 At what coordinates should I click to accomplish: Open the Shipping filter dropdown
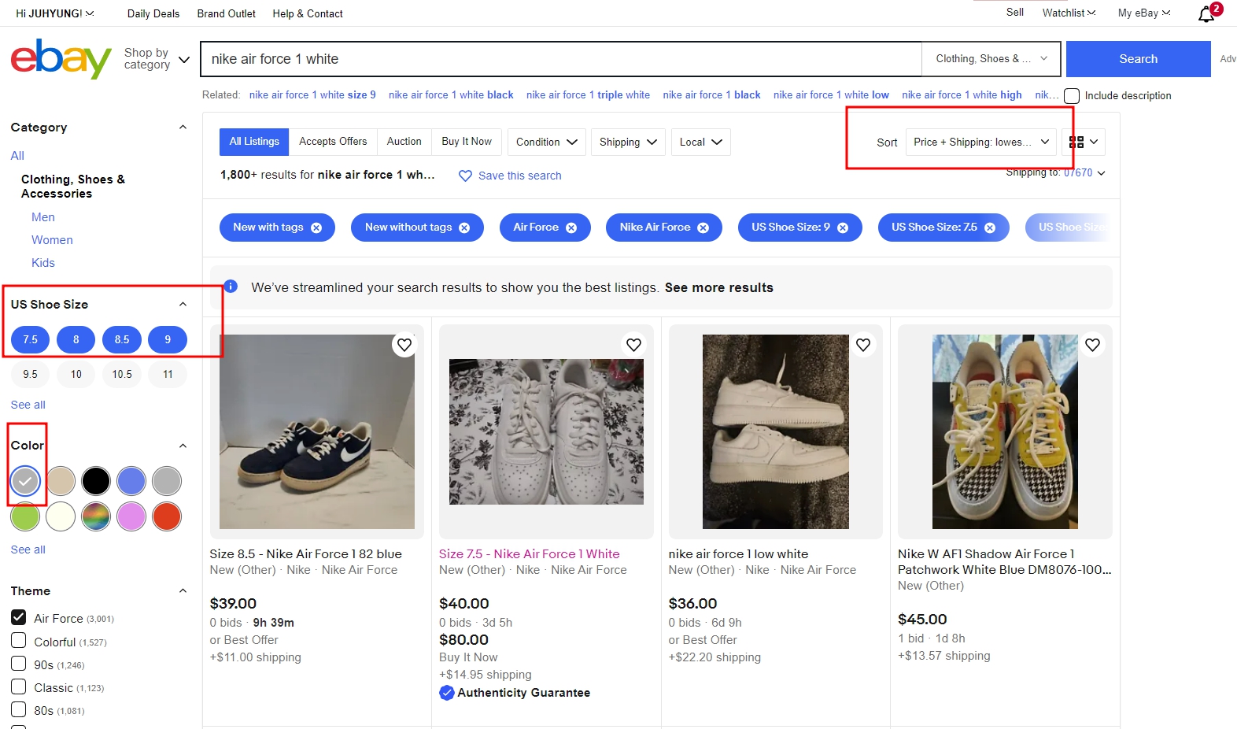click(x=628, y=142)
